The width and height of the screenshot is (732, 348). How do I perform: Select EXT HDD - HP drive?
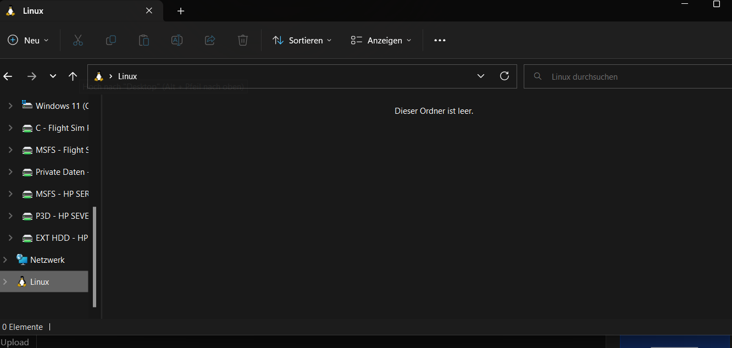coord(55,237)
